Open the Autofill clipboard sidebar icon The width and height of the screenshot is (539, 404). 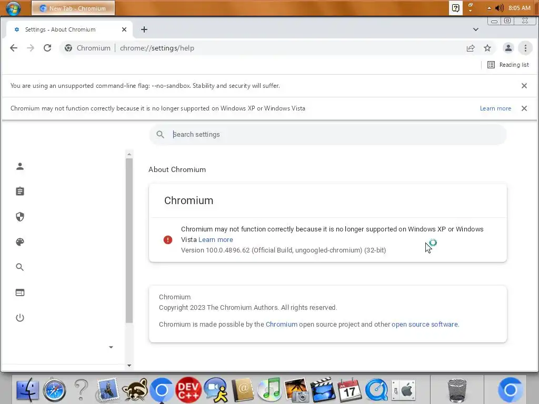click(x=20, y=191)
